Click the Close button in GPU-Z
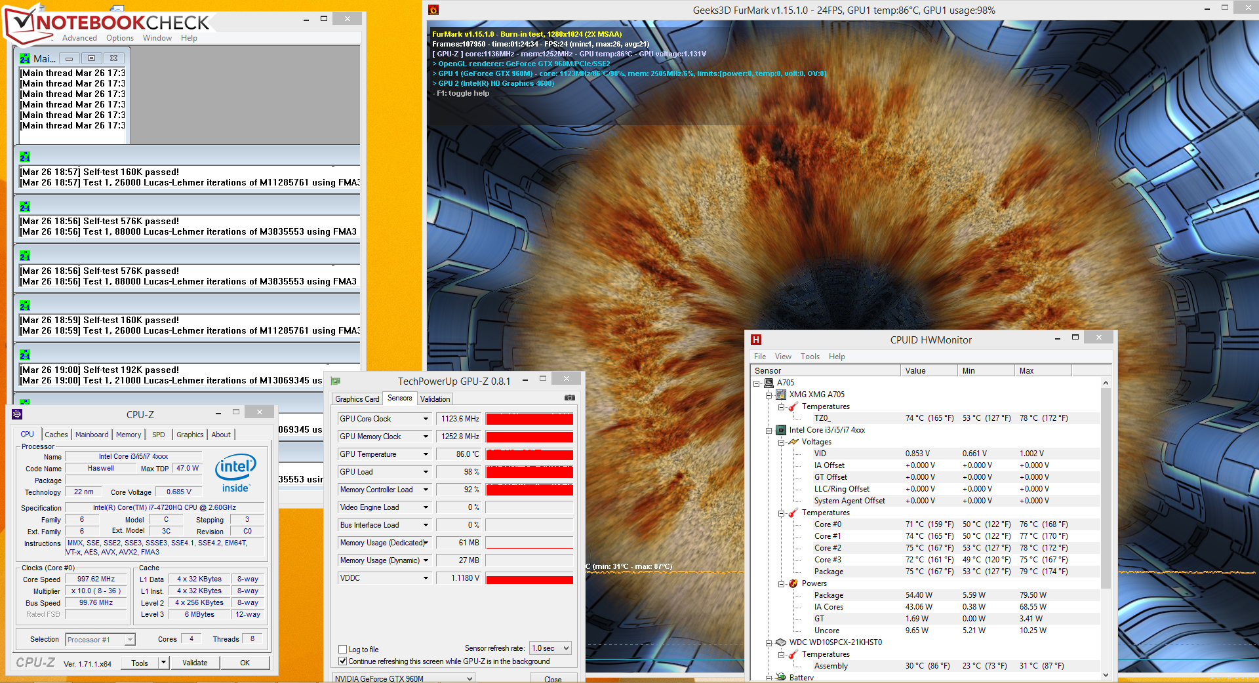The height and width of the screenshot is (683, 1259). coord(553,678)
